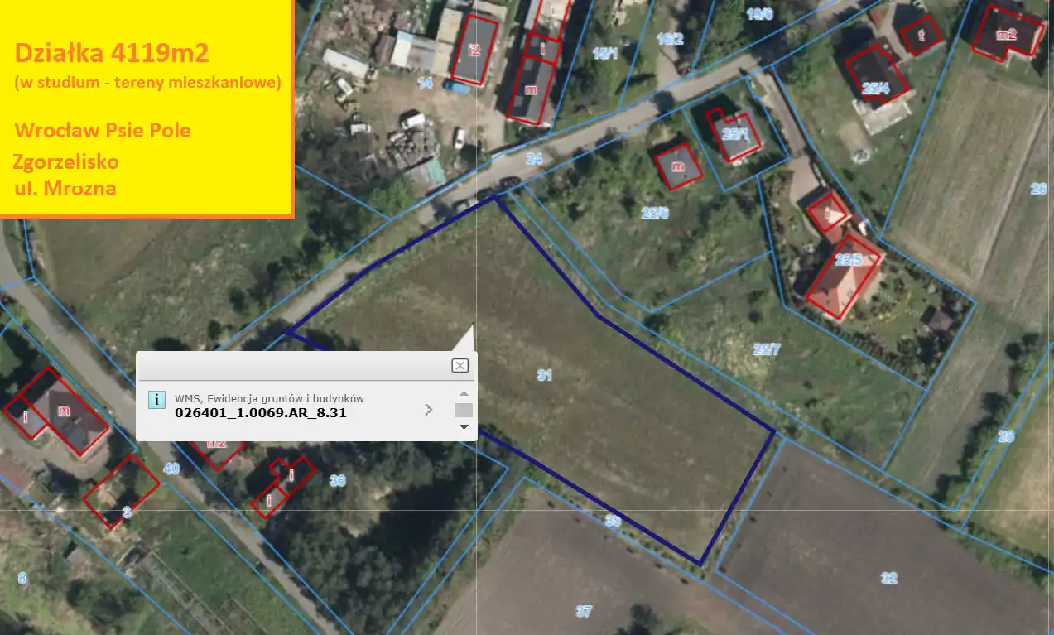The image size is (1054, 635).
Task: Click parcel label 25/7 on the map
Action: (x=767, y=349)
